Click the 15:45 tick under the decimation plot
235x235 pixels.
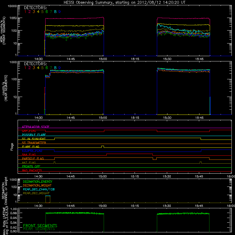[x=199, y=206]
